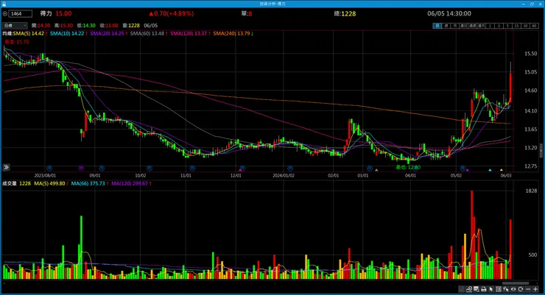Click the 成交量 volume panel title
This screenshot has height=295, width=545.
(x=10, y=183)
